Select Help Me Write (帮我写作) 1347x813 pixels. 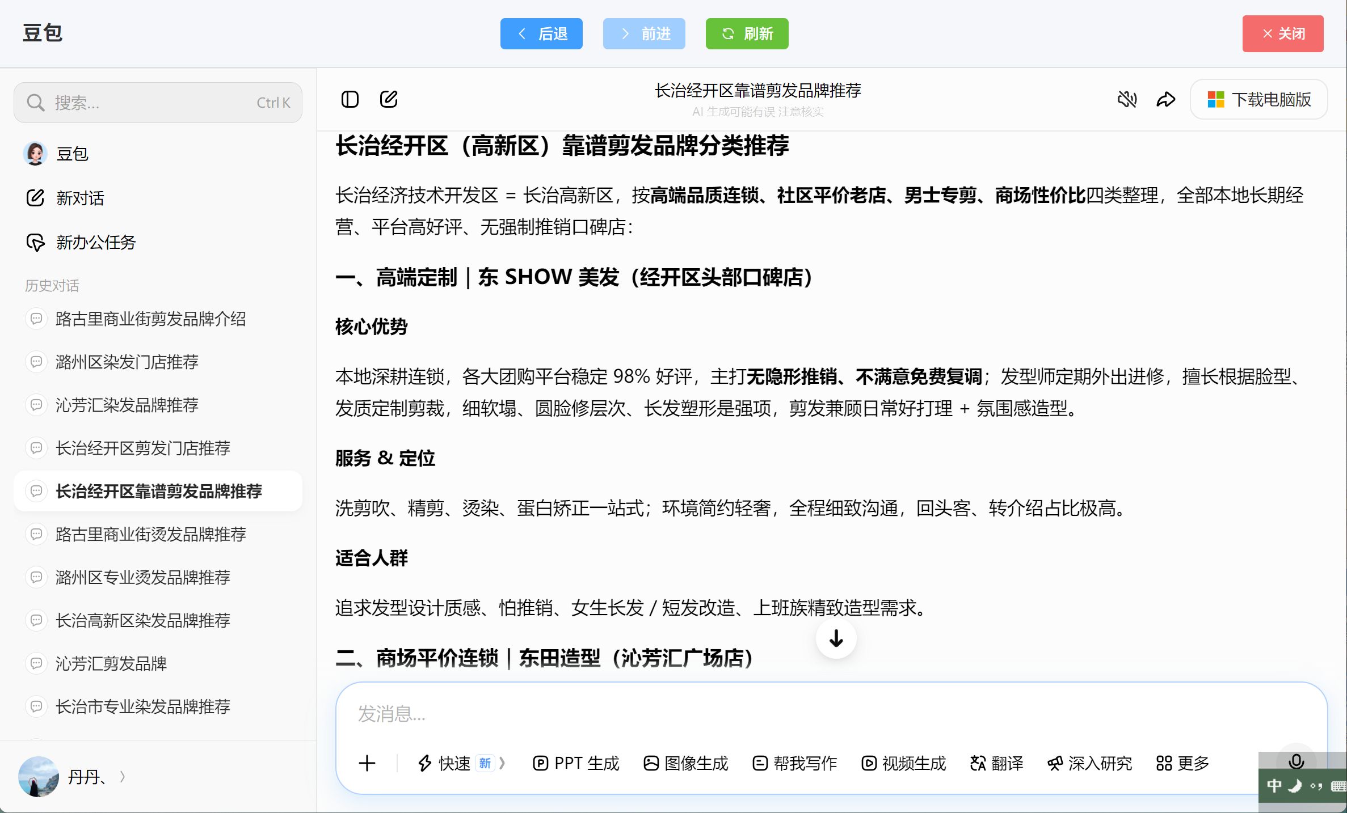coord(794,763)
